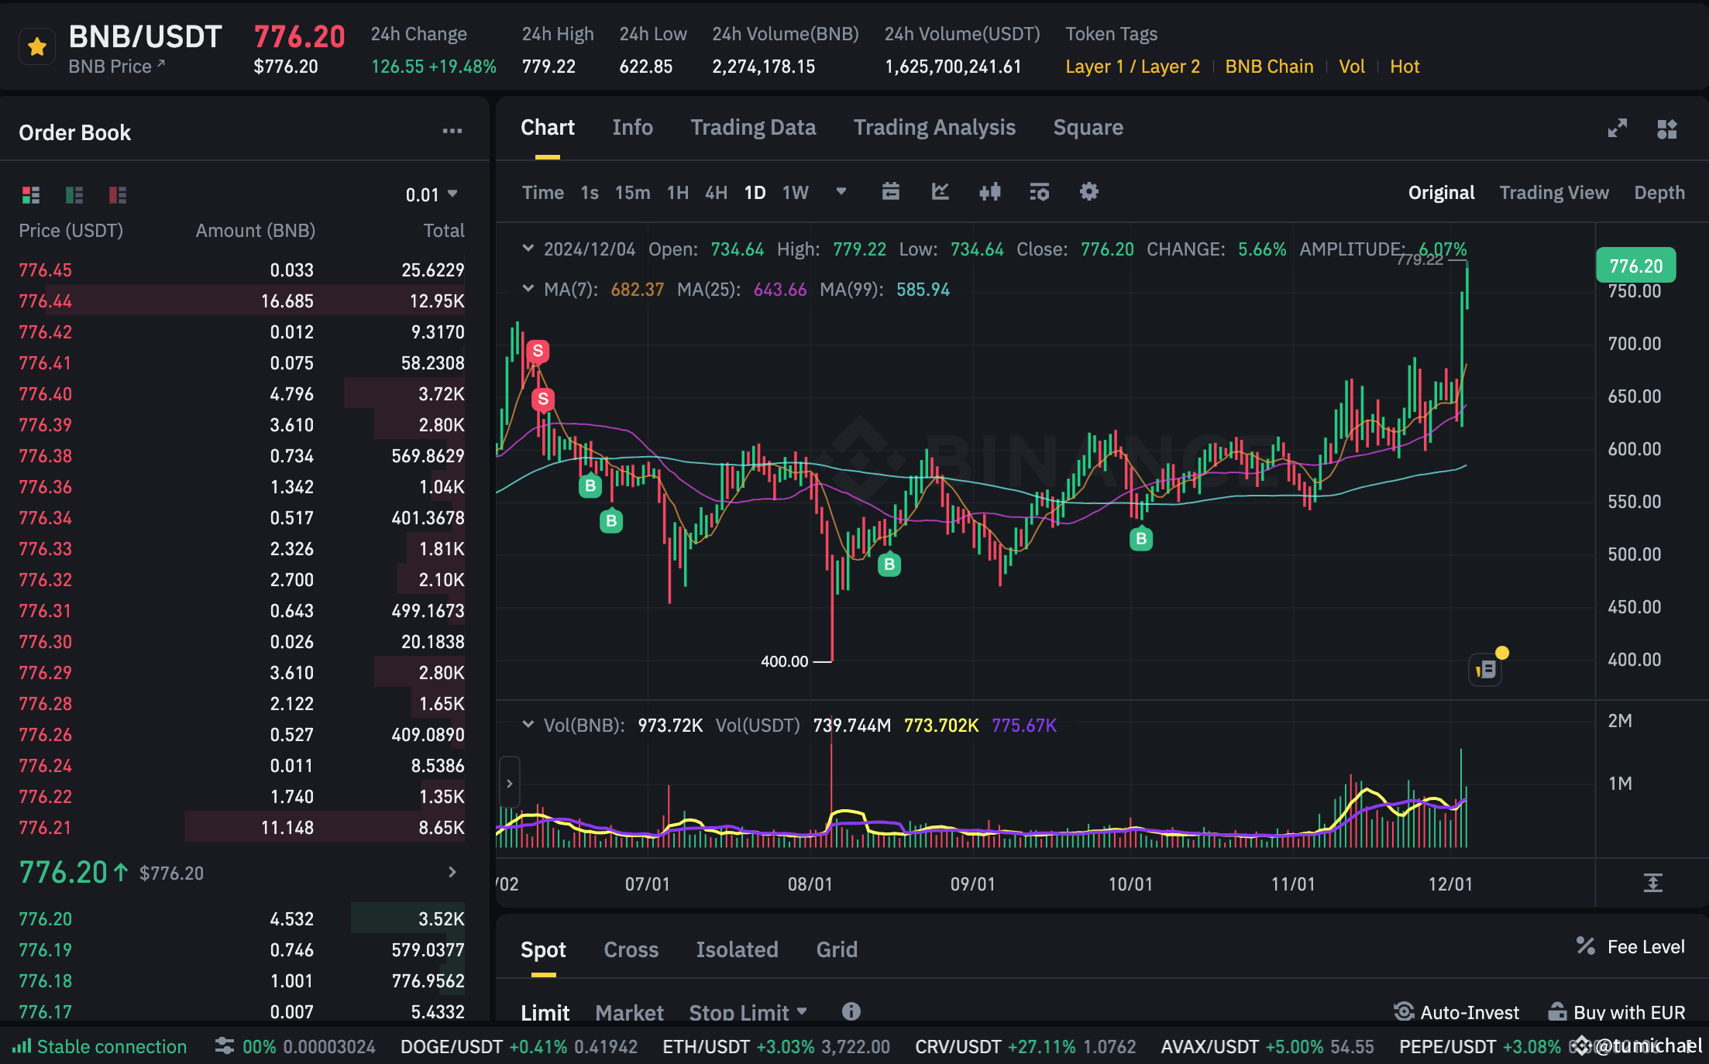Expand more time intervals dropdown arrow
Screen dimensions: 1709x1064
(841, 192)
